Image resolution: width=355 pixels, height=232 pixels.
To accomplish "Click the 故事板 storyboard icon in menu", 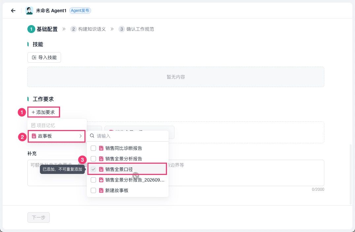I will [34, 136].
